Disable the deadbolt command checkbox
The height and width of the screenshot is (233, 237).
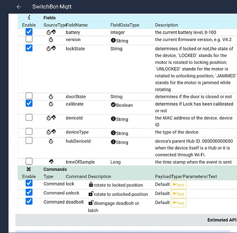coord(29,201)
